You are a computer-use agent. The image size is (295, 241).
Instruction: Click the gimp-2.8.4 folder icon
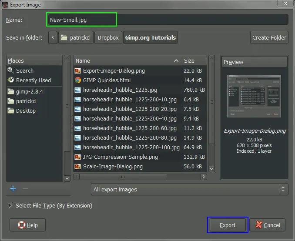pos(11,92)
